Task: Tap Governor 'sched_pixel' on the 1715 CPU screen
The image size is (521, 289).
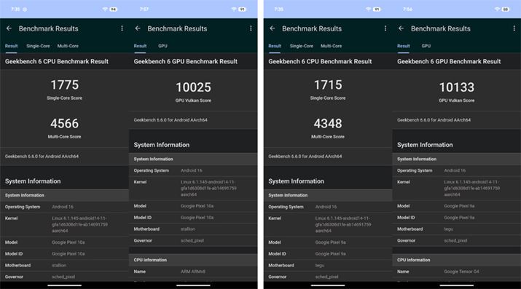Action: pos(327,277)
